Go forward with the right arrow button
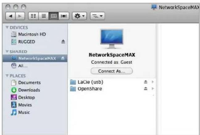 20,16
